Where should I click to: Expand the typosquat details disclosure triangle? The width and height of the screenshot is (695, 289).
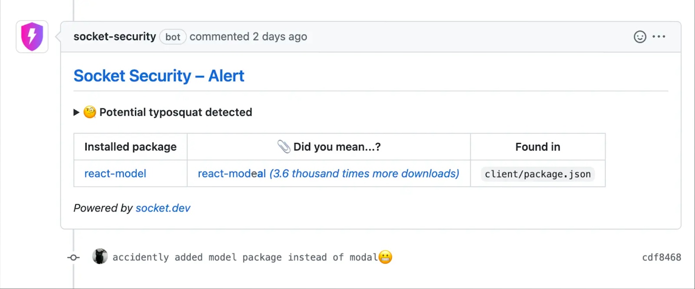click(76, 113)
